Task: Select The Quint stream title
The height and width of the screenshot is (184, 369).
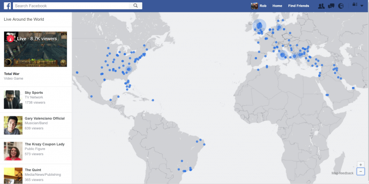Action: coord(33,170)
